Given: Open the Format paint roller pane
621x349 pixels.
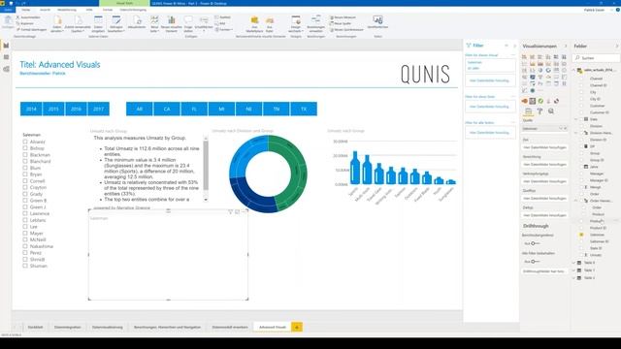Looking at the screenshot, I should click(539, 111).
